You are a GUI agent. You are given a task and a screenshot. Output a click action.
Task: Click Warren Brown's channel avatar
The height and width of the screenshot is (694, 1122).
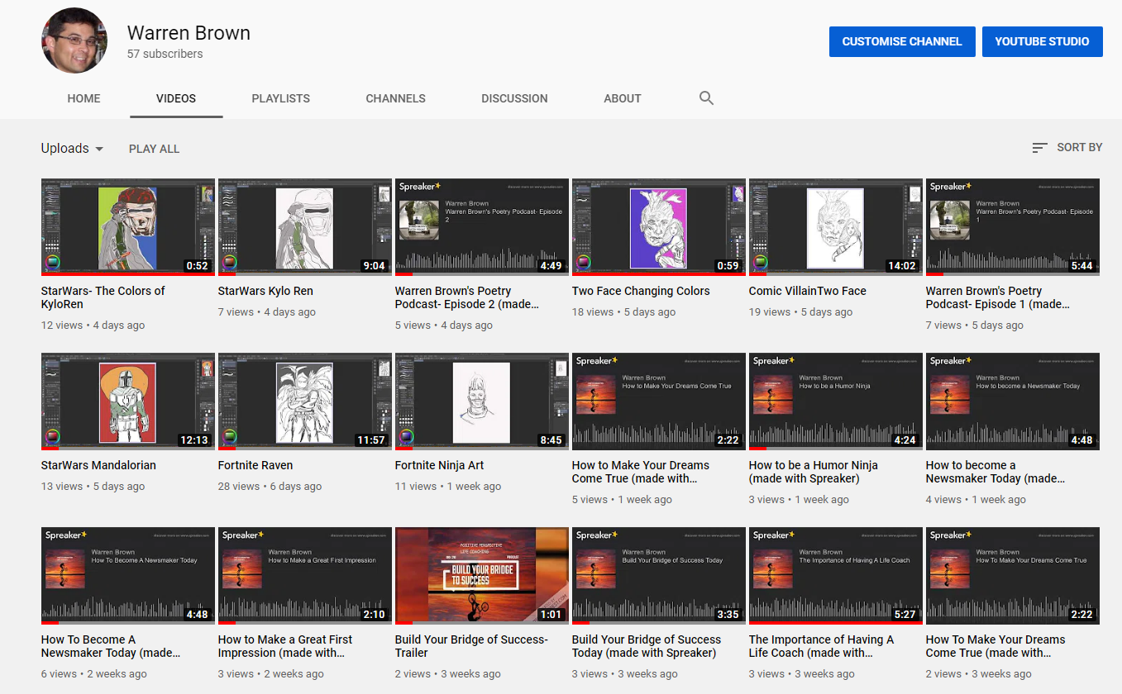point(74,41)
